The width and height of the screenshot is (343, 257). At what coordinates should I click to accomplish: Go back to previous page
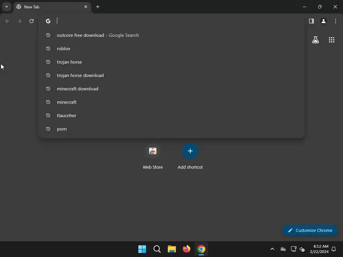[x=7, y=21]
